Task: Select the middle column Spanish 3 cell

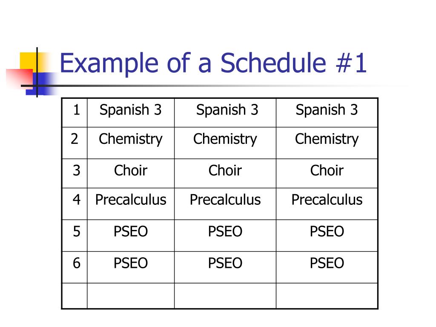Action: [225, 112]
